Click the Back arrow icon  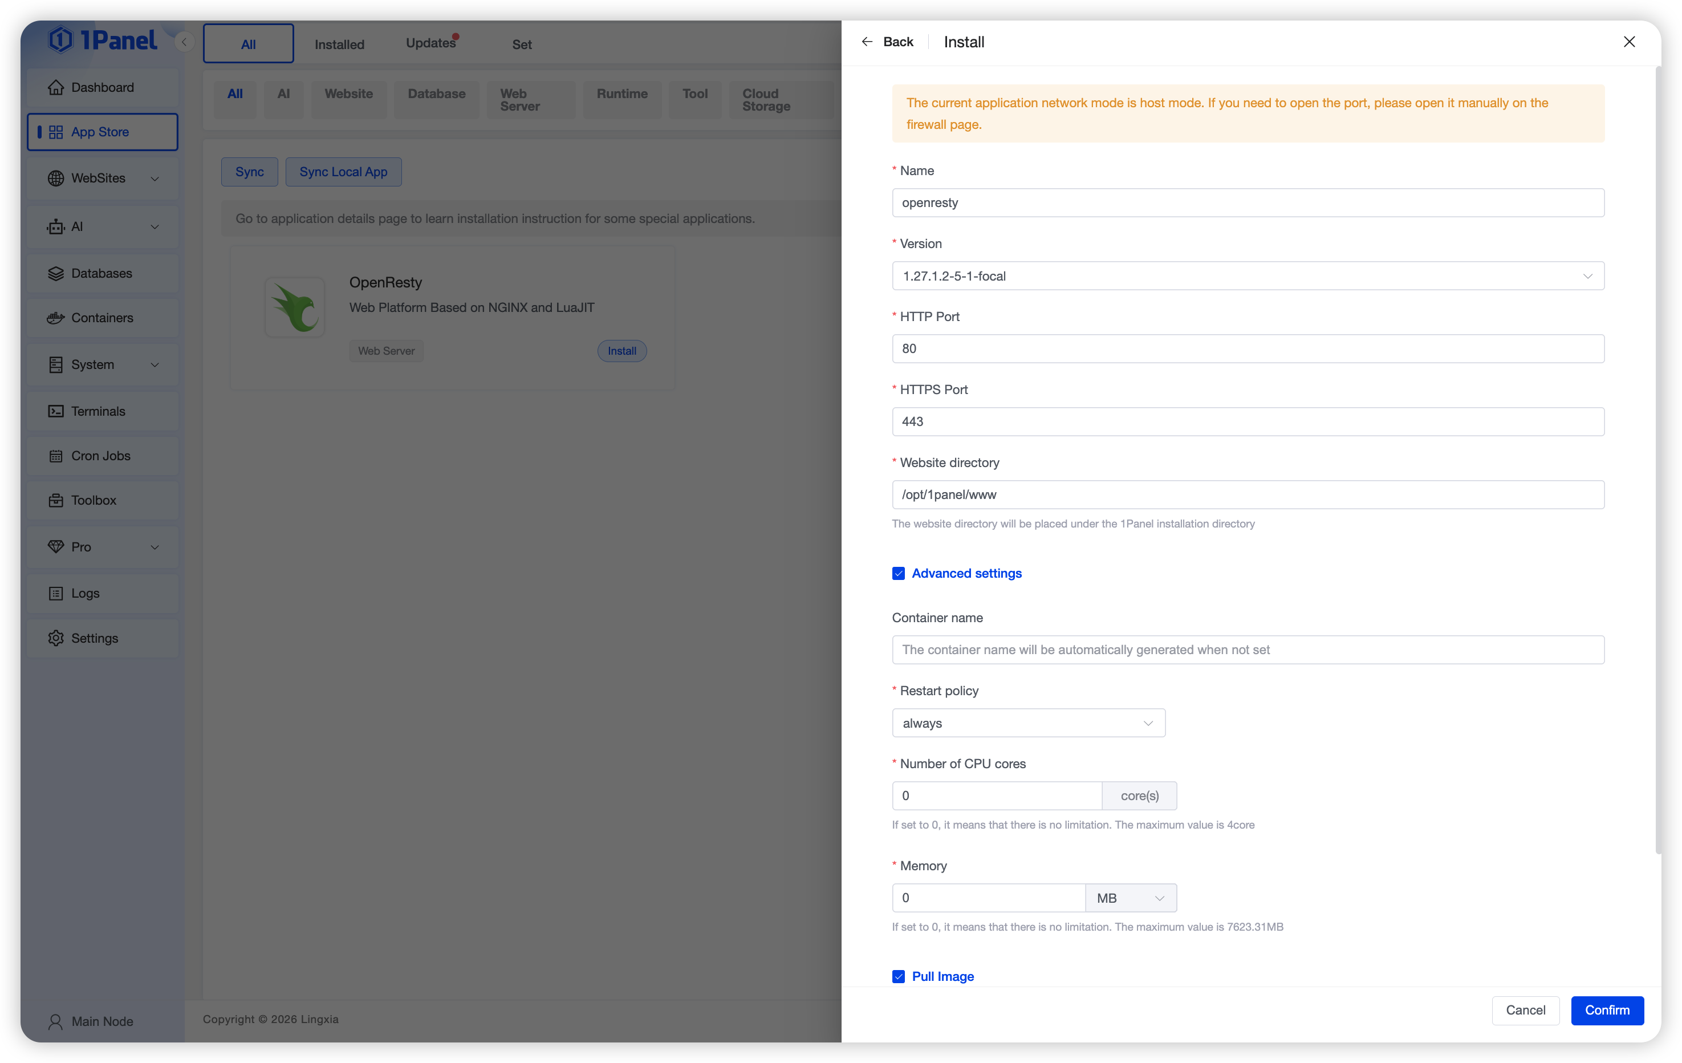[x=867, y=42]
